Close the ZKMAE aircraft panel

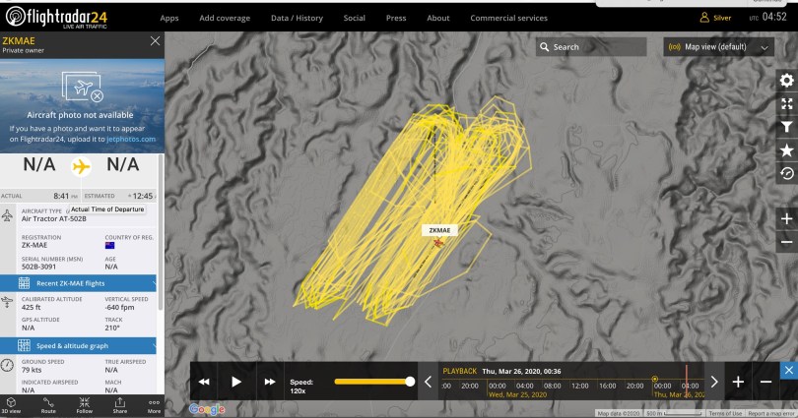coord(156,41)
